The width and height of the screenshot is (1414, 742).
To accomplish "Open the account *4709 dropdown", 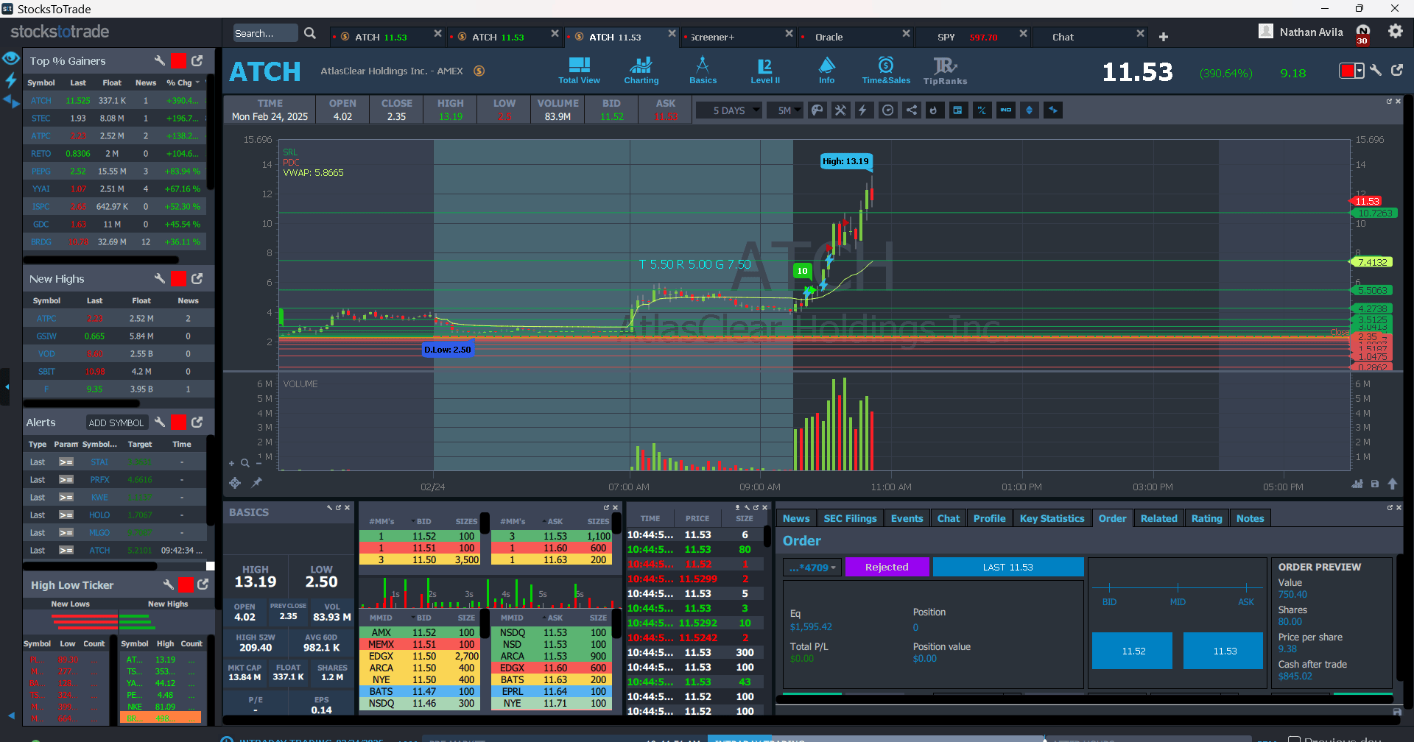I will pyautogui.click(x=813, y=568).
